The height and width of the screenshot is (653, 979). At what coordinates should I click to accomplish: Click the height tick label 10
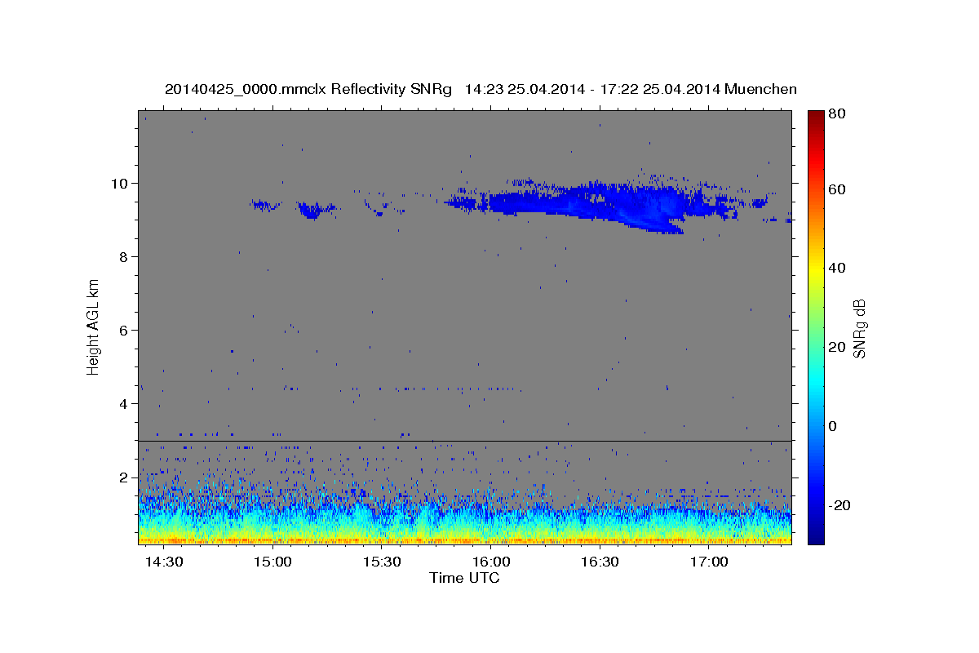pos(121,183)
